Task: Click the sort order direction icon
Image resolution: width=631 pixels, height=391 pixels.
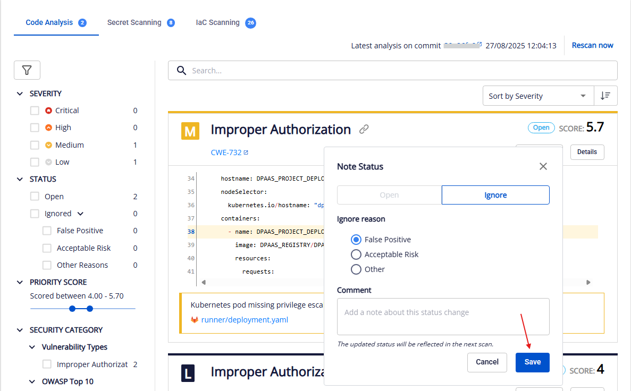Action: pyautogui.click(x=605, y=96)
